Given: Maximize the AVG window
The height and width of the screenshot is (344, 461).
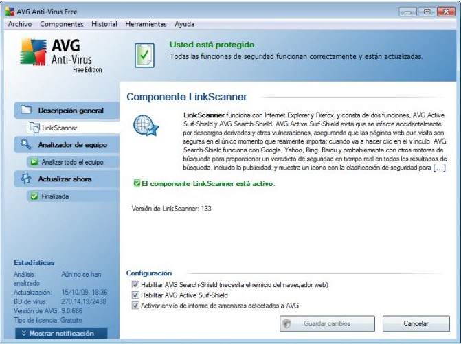Looking at the screenshot, I should (x=427, y=12).
